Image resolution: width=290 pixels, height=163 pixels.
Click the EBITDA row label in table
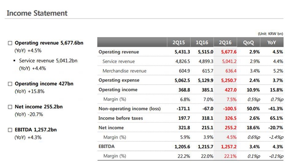click(106, 147)
